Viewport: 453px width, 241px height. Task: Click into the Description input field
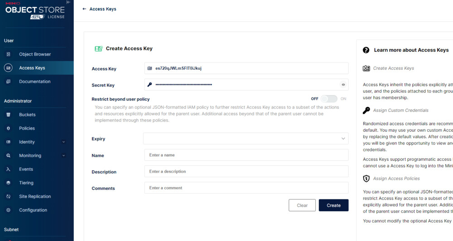point(246,171)
